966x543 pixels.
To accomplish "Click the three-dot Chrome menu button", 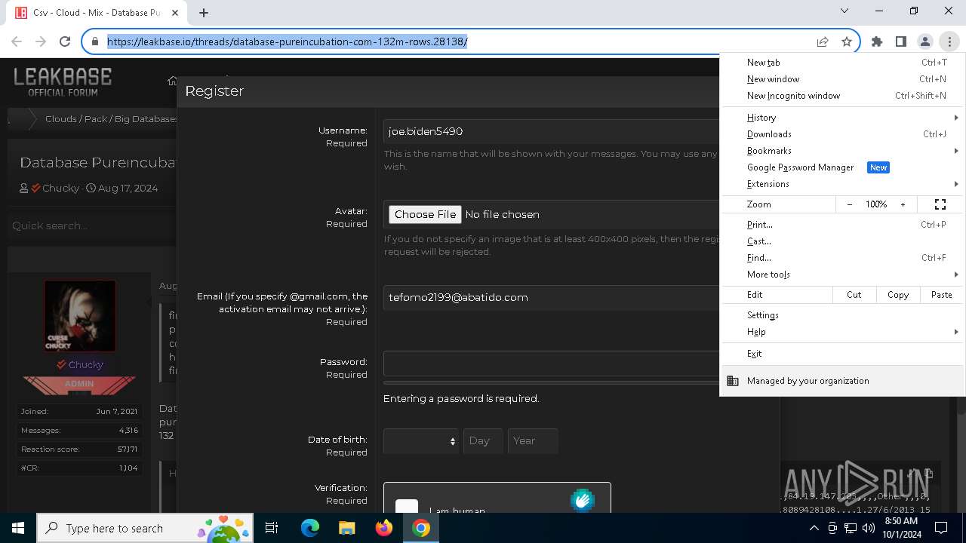I will tap(949, 41).
